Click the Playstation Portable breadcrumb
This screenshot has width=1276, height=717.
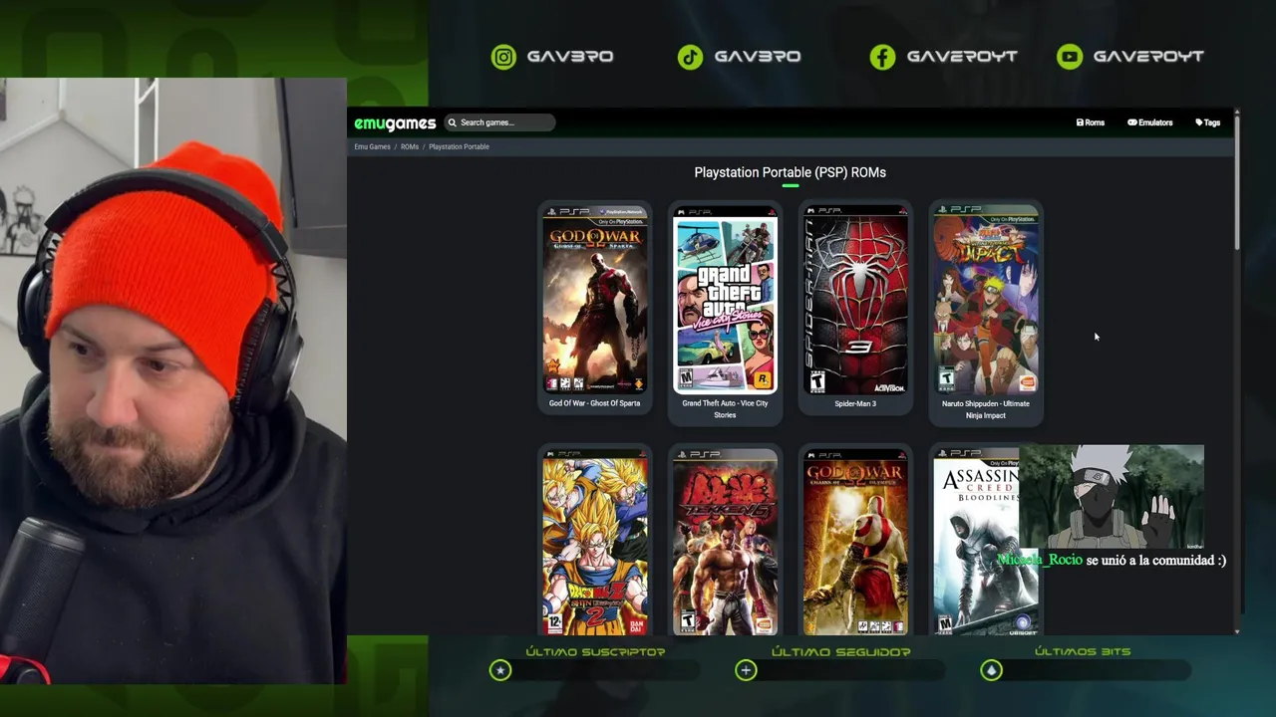[x=459, y=146]
